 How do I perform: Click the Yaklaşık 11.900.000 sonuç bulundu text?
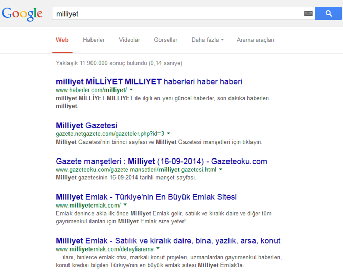(x=119, y=63)
